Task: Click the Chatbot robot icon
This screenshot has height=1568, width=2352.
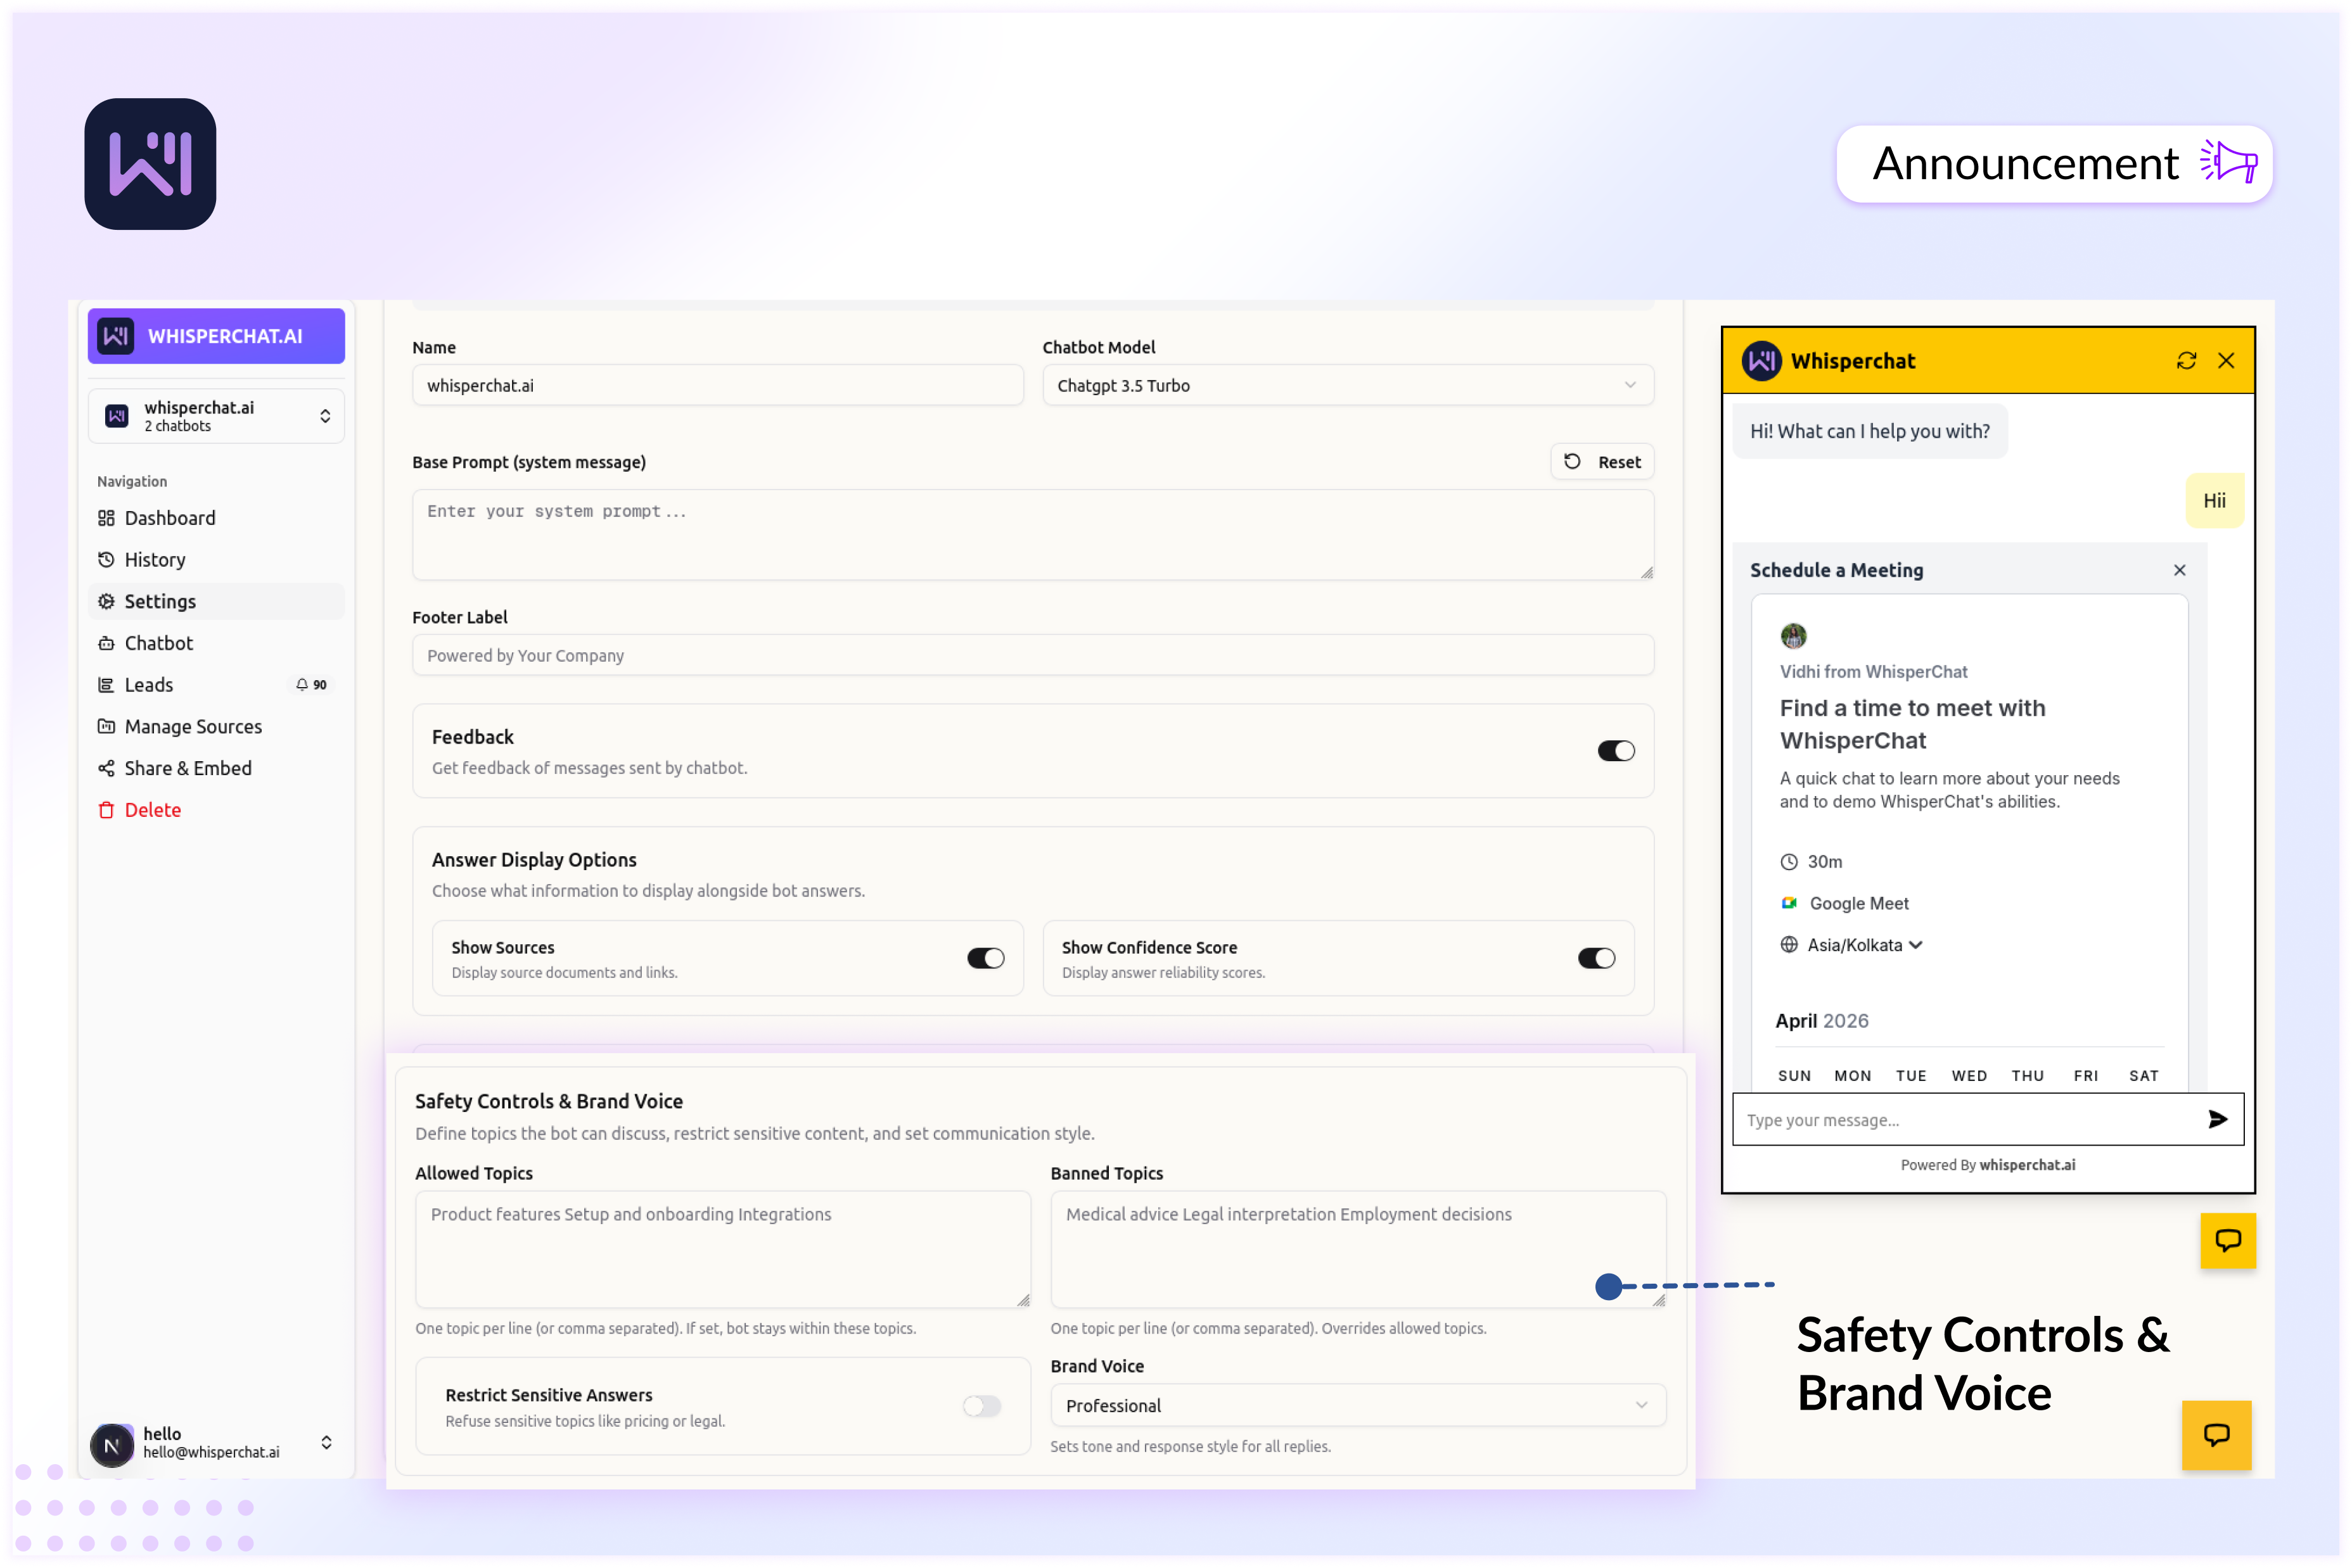Action: point(106,643)
